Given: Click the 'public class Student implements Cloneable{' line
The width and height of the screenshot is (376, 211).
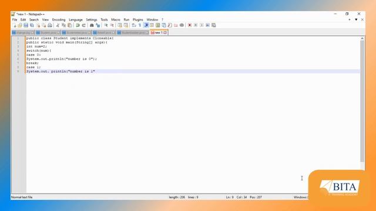Looking at the screenshot, I should [70, 38].
